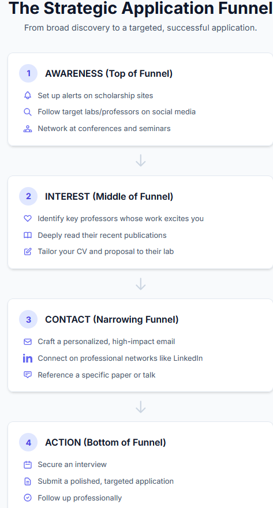Click the chat bubble icon beside Reference a paper
The image size is (273, 508).
(x=28, y=375)
